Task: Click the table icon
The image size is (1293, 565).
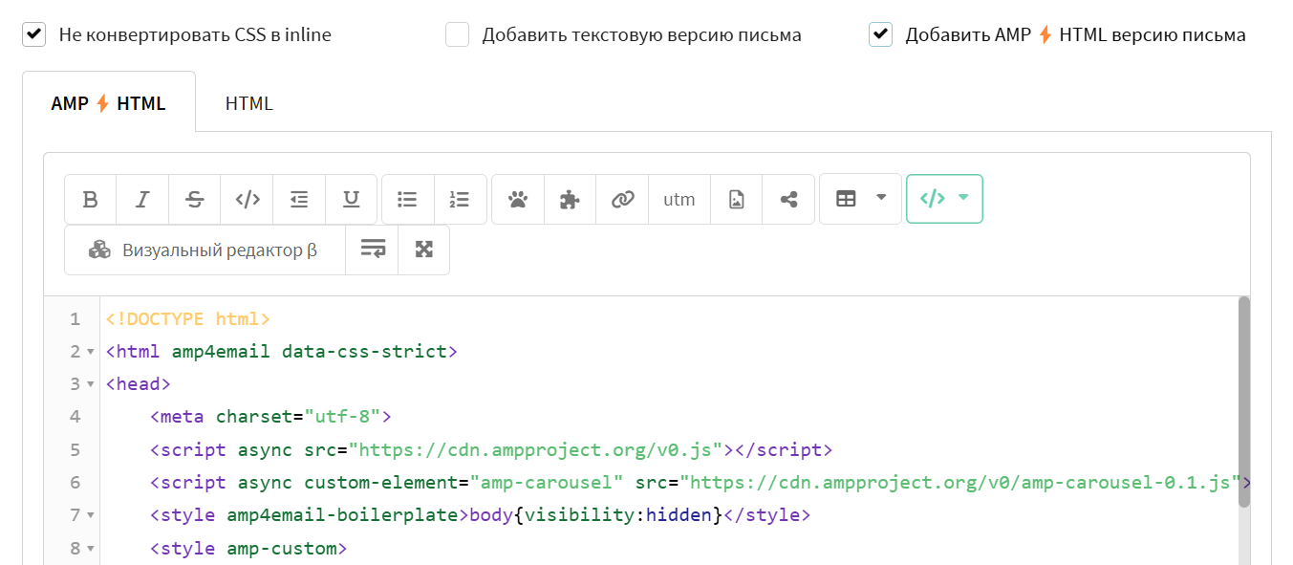Action: 846,199
